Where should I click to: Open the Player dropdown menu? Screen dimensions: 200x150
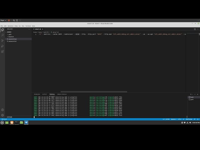3,20
